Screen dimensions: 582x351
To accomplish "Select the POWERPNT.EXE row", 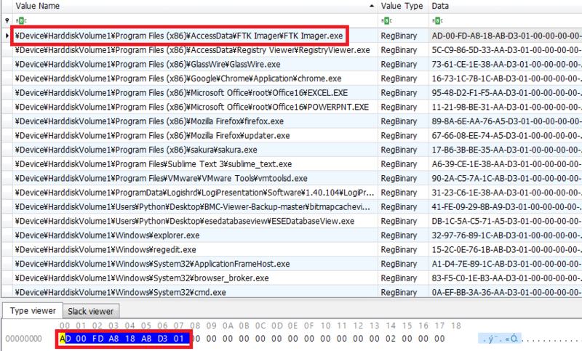I will tap(292, 107).
